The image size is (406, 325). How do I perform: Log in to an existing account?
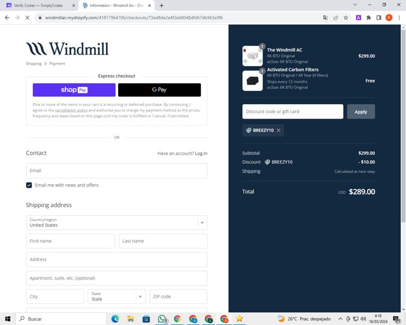pyautogui.click(x=201, y=154)
